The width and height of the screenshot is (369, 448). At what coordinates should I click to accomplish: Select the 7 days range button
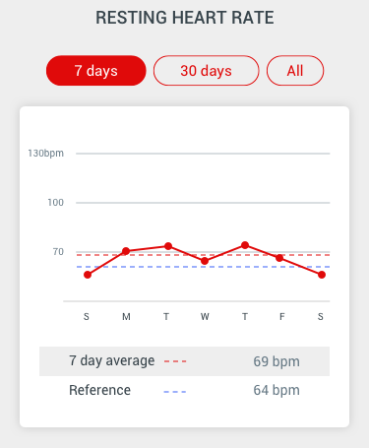point(96,71)
